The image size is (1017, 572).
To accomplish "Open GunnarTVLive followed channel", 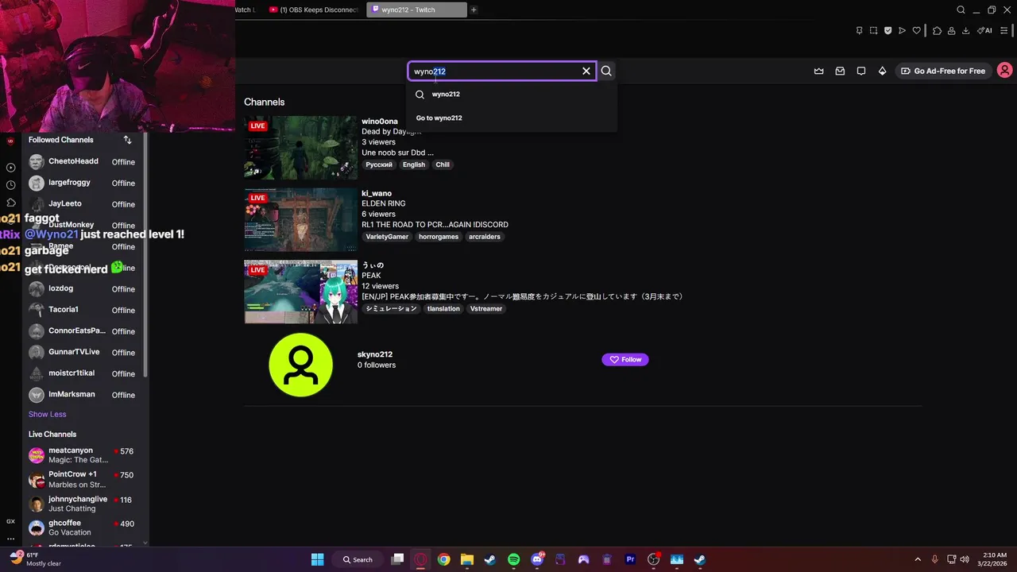I will [82, 352].
